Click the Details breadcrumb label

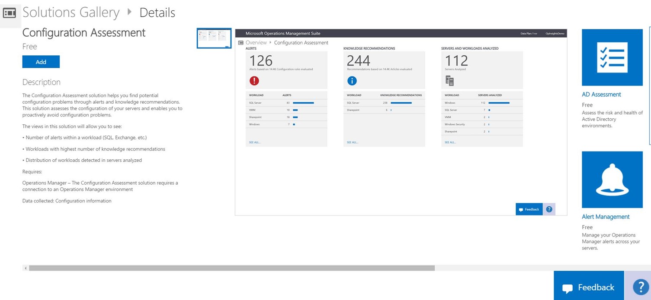pyautogui.click(x=157, y=13)
